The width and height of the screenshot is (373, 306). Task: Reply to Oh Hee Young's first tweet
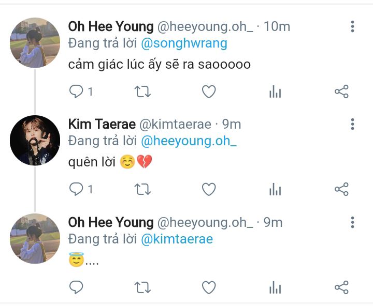[76, 92]
